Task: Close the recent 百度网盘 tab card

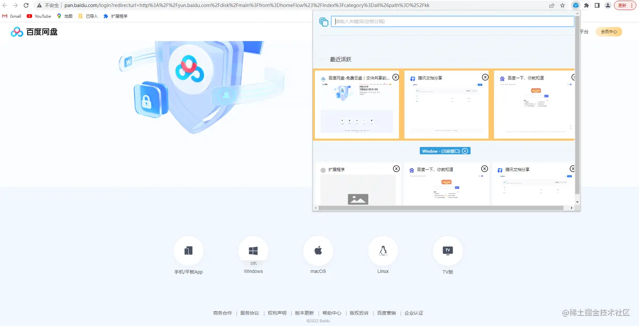Action: point(396,77)
